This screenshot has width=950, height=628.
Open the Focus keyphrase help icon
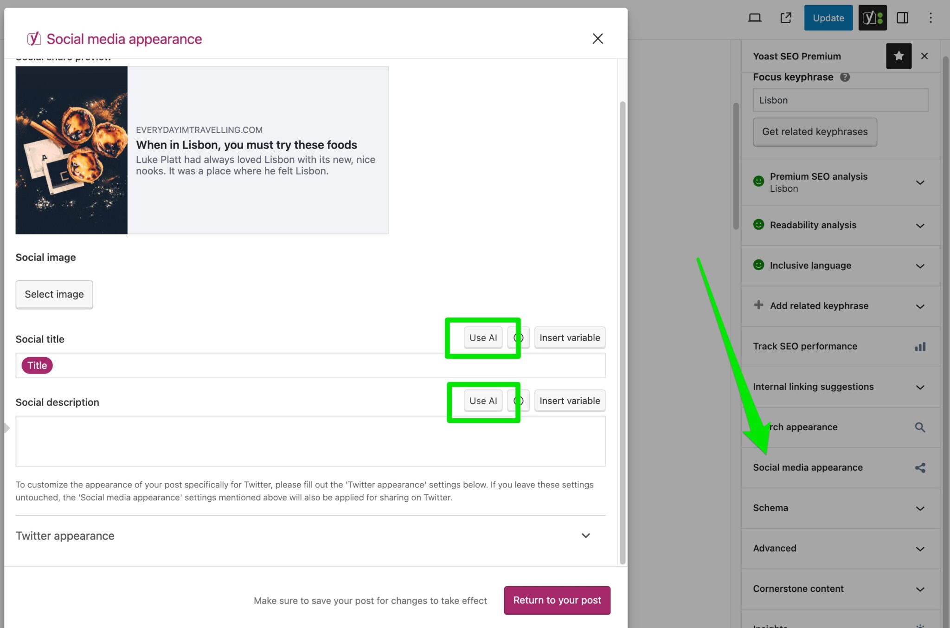point(845,77)
